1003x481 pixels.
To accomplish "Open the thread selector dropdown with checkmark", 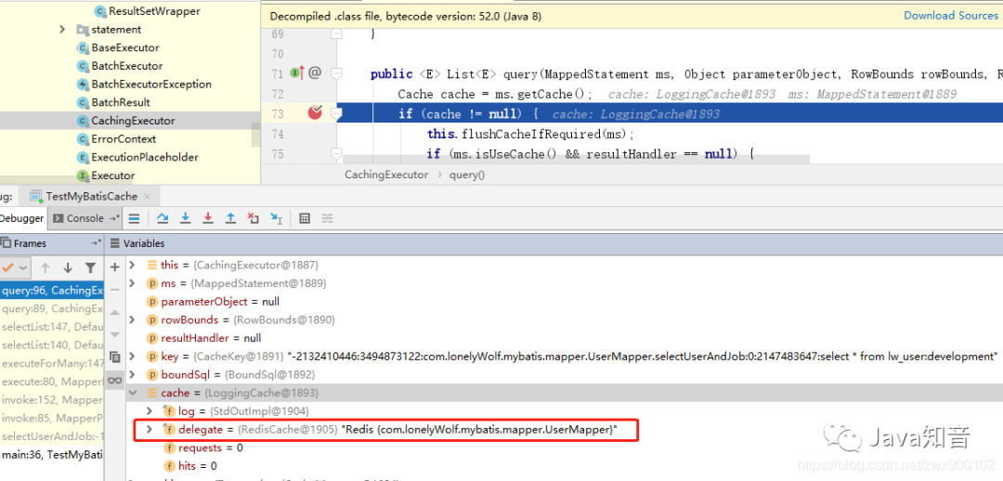I will (14, 267).
